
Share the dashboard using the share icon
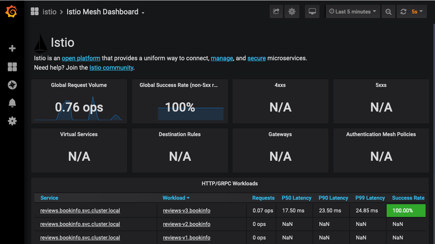276,11
